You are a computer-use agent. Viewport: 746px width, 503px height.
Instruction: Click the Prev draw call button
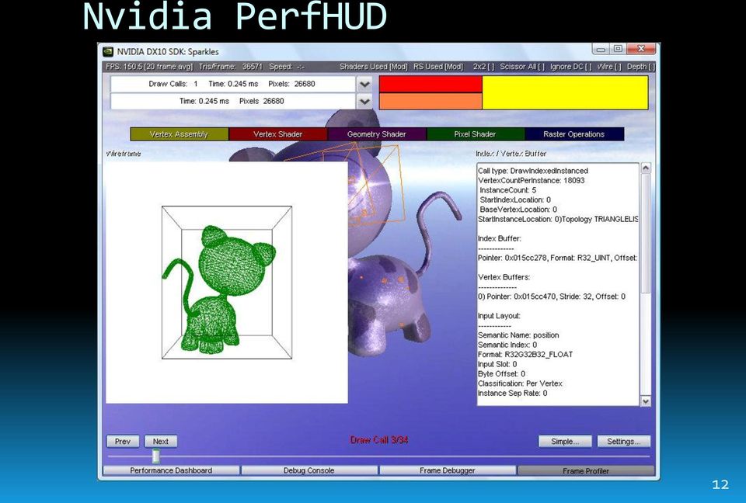pos(123,441)
